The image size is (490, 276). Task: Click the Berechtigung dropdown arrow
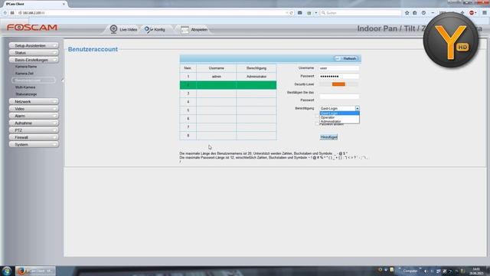pyautogui.click(x=358, y=108)
